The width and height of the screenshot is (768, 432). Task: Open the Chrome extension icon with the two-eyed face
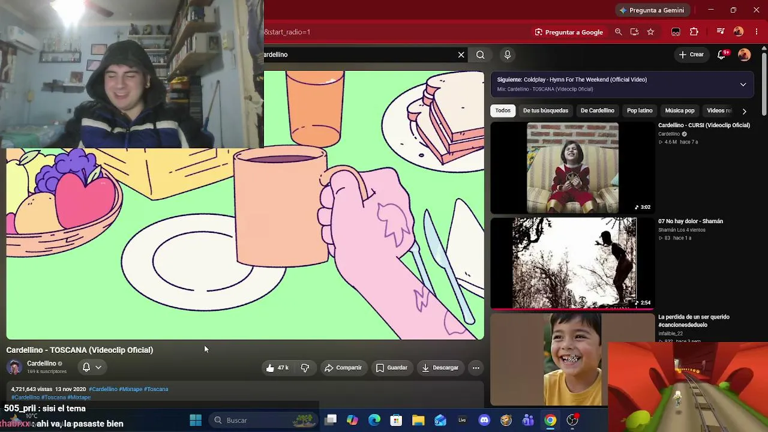click(x=676, y=32)
